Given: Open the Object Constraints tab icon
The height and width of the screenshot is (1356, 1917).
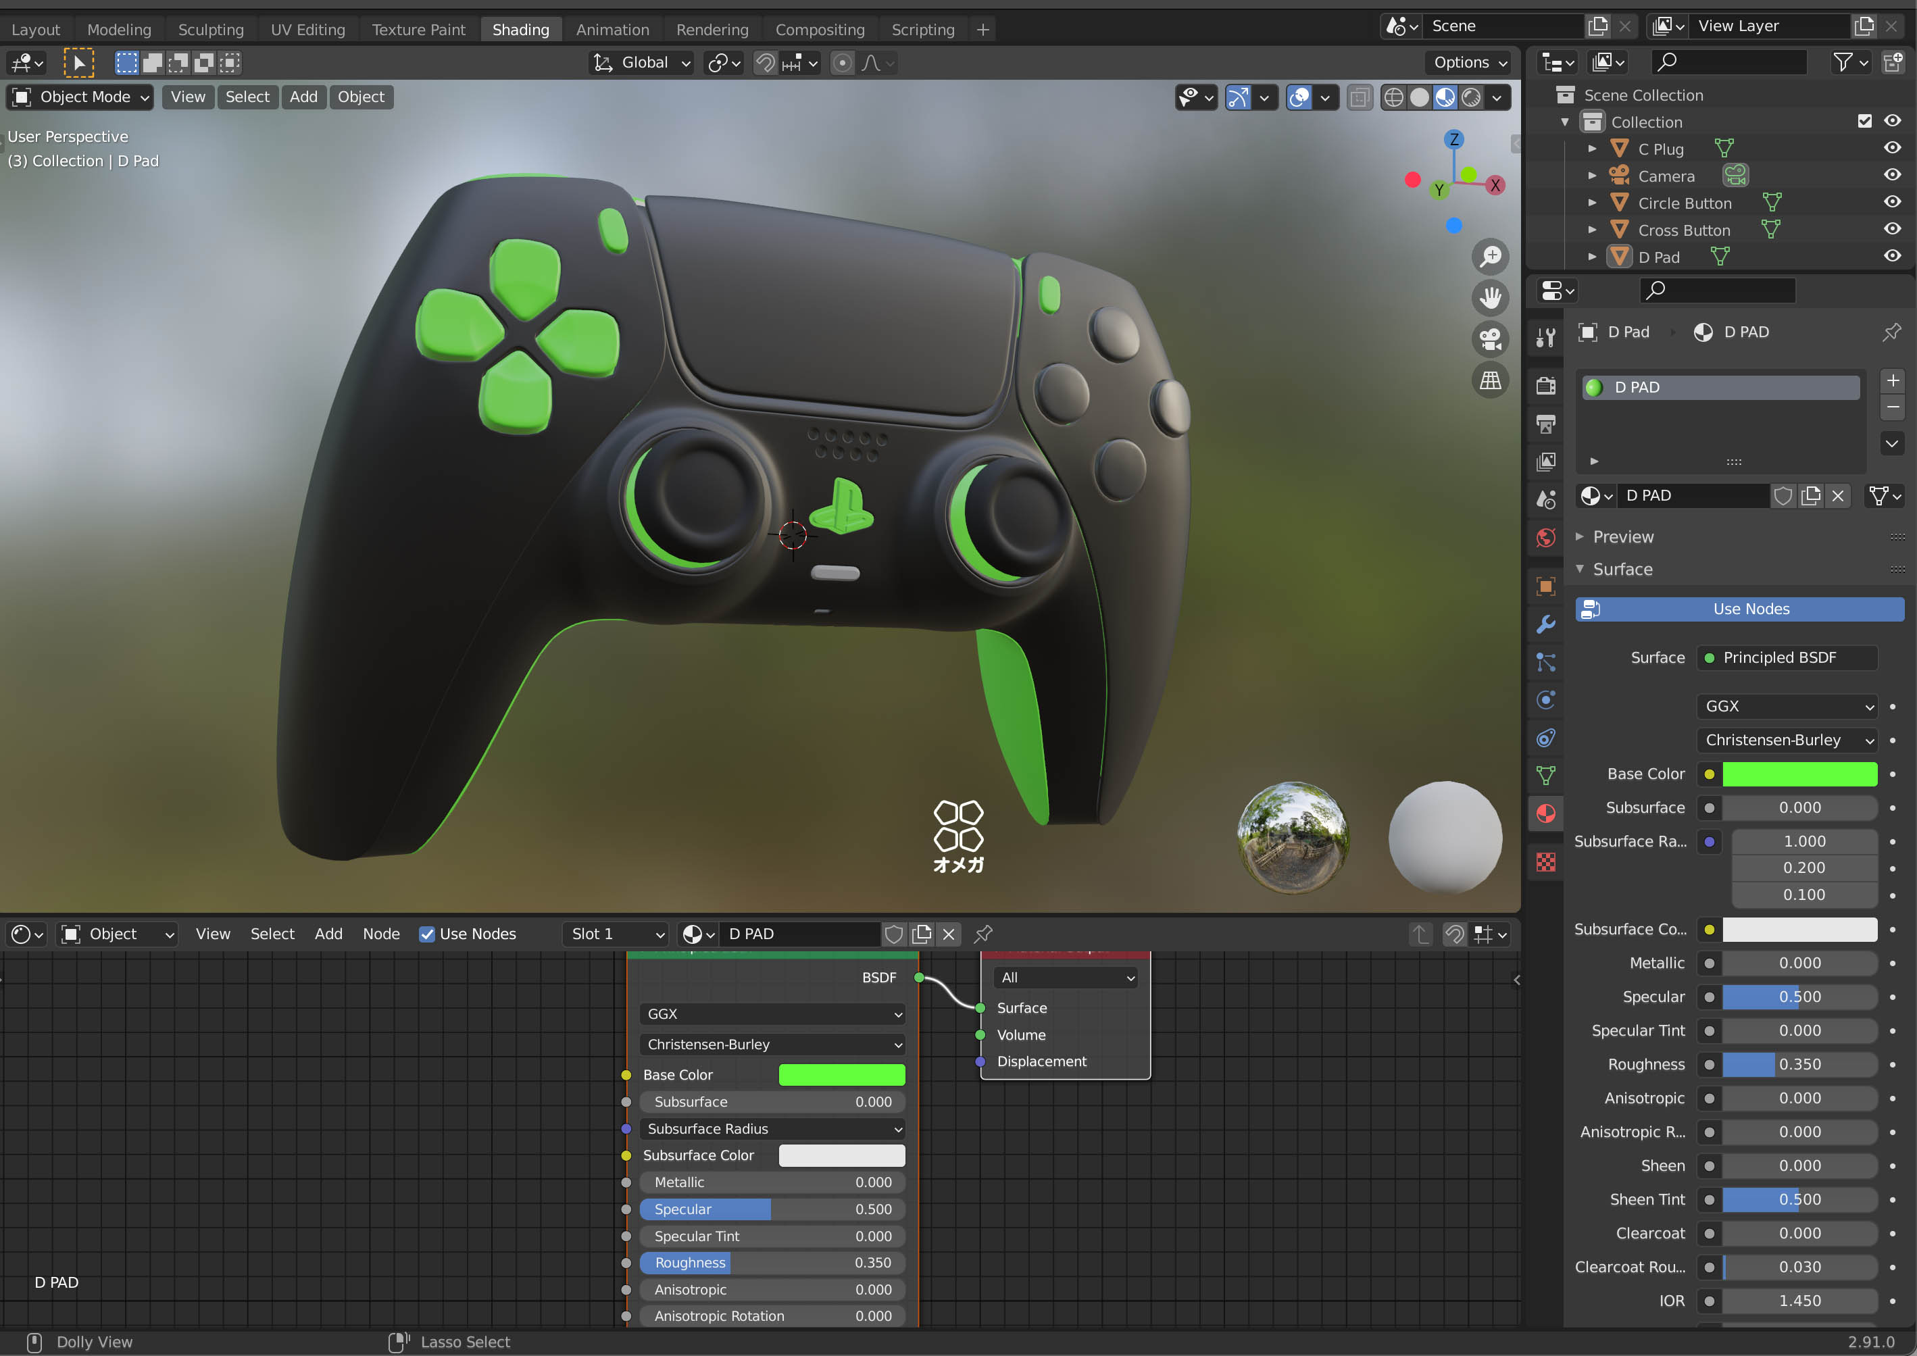Looking at the screenshot, I should (1545, 738).
